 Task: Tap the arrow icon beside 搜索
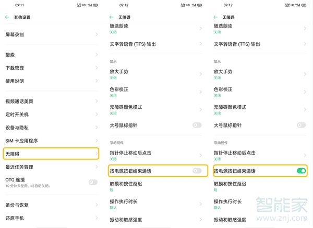[x=97, y=54]
